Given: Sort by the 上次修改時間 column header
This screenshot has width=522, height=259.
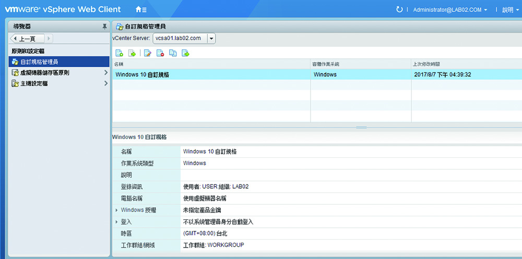Looking at the screenshot, I should [x=467, y=64].
